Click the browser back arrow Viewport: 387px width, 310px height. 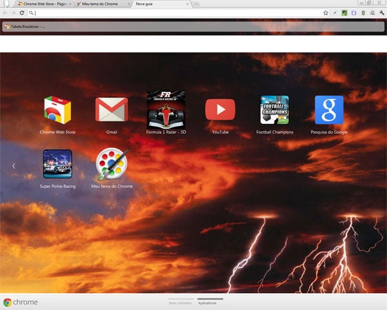tap(5, 13)
